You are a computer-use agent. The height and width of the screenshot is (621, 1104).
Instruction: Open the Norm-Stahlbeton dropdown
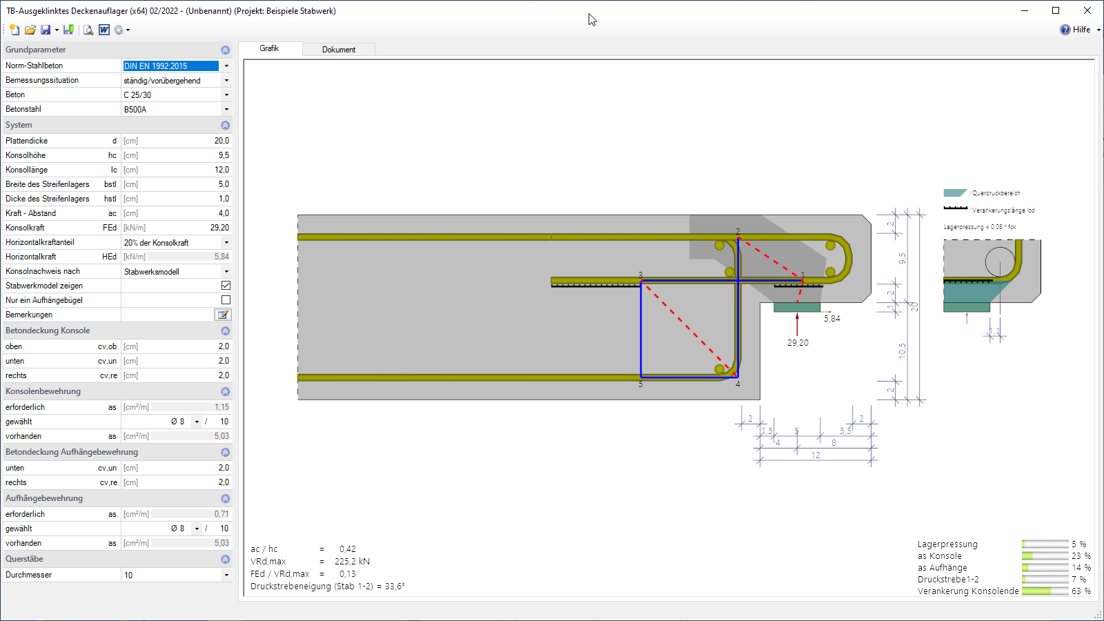[226, 66]
